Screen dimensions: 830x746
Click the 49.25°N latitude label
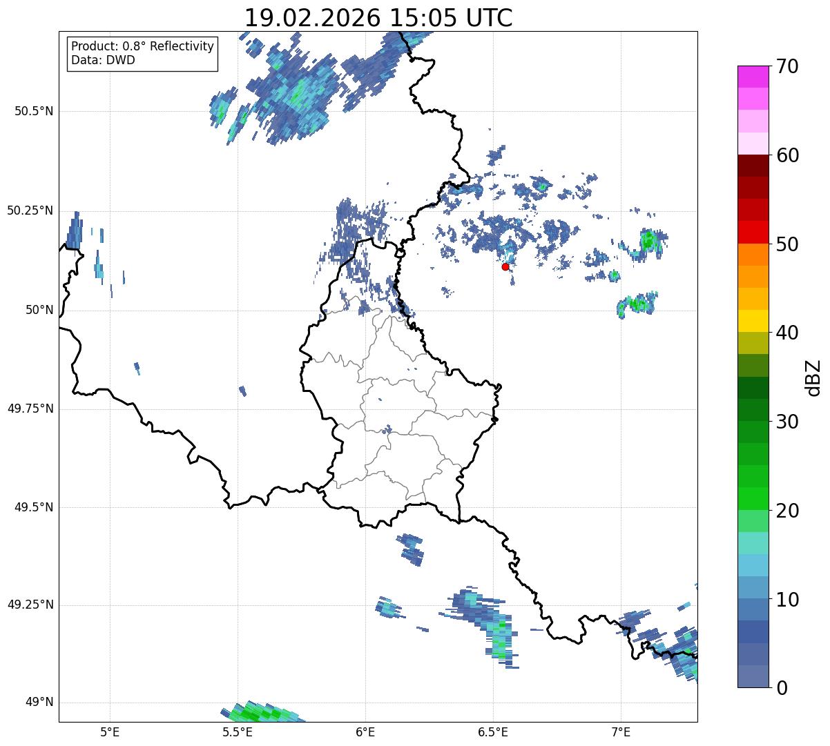coord(30,605)
